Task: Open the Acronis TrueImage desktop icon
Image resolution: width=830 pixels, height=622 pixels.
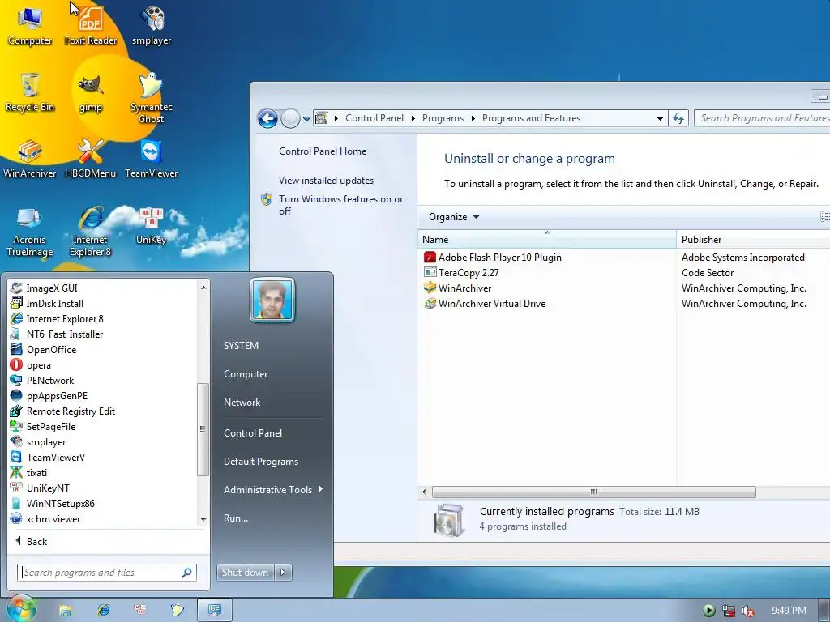Action: [x=30, y=232]
